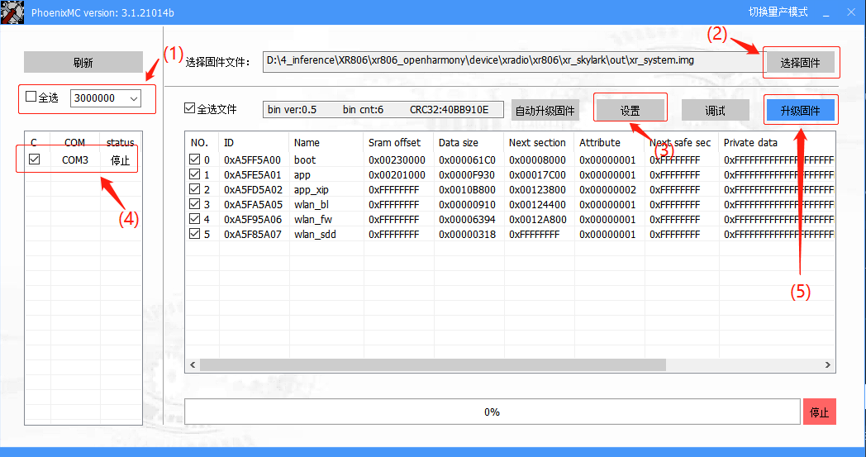The width and height of the screenshot is (866, 457).
Task: Click the horizontal scrollbar right arrow
Action: click(827, 364)
